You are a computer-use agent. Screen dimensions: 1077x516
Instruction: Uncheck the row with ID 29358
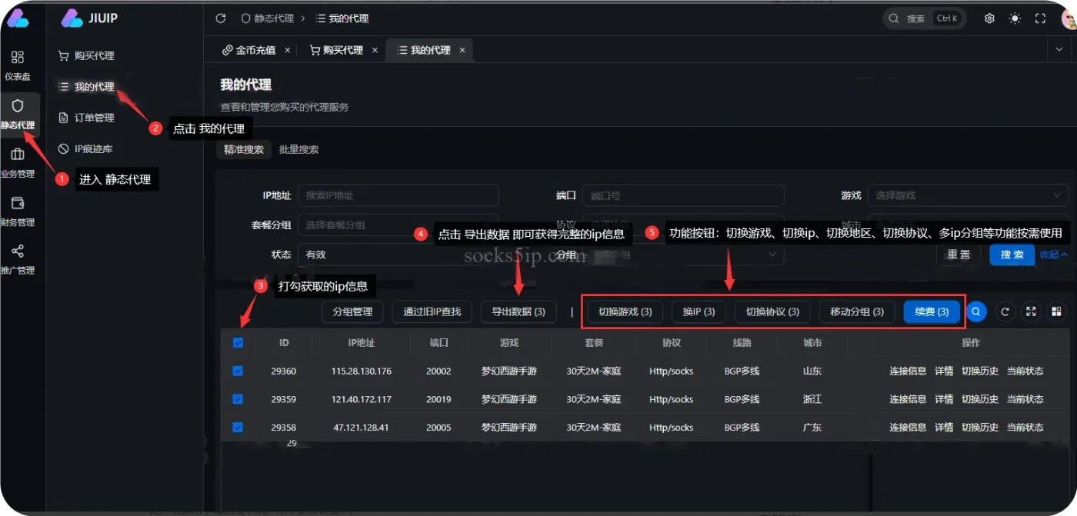click(238, 427)
